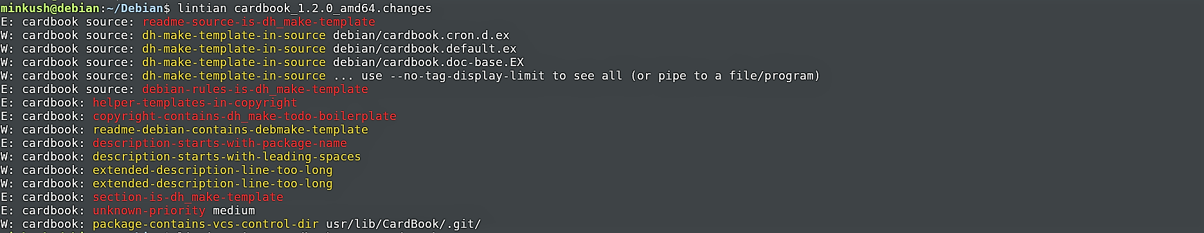Viewport: 1204px width, 233px height.
Task: Click description-starts-with-leading-spaces warning tag
Action: click(227, 157)
